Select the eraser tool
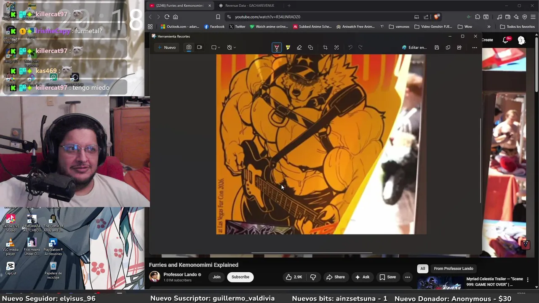Viewport: 539px width, 303px height. 299,48
